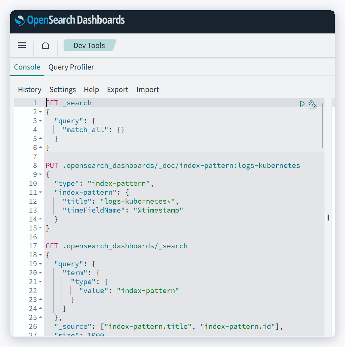Click the PUT .opensearch_dashboards/_doc request line
Screen dimensions: 345x347
(173, 166)
